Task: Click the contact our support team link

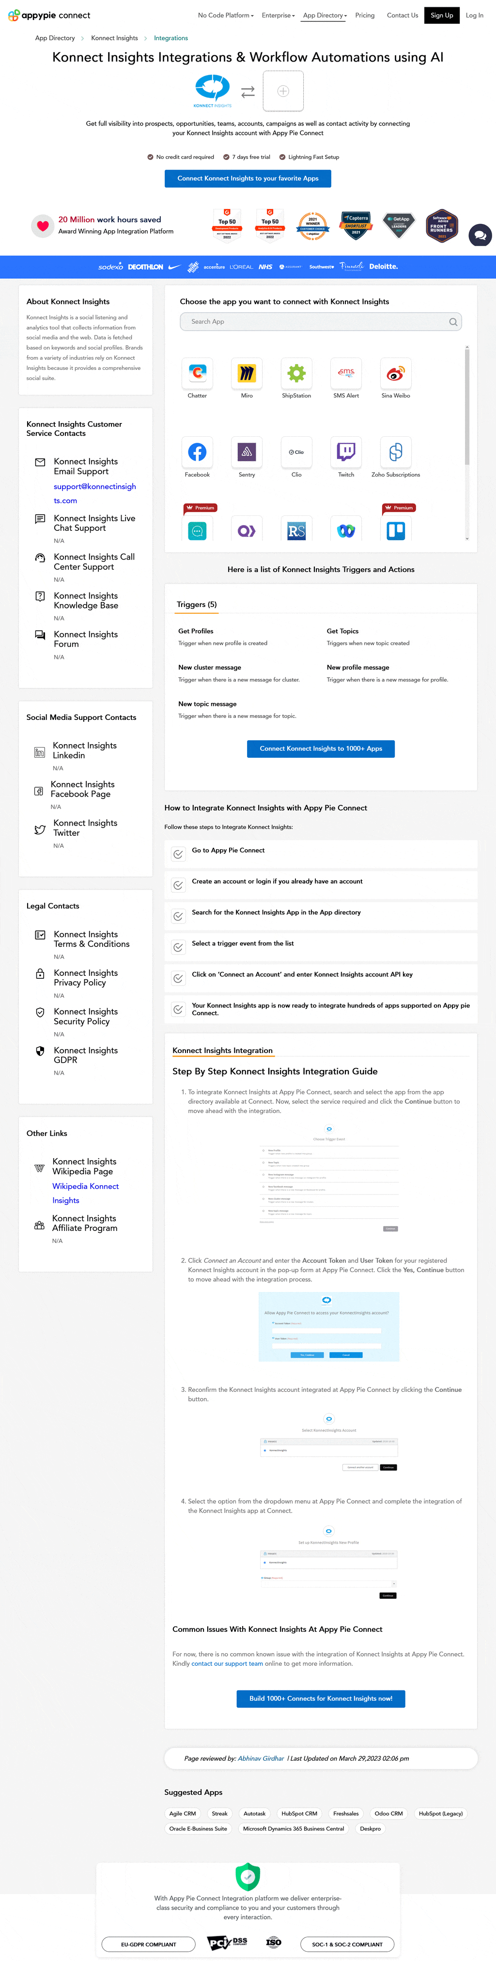Action: pyautogui.click(x=228, y=1663)
